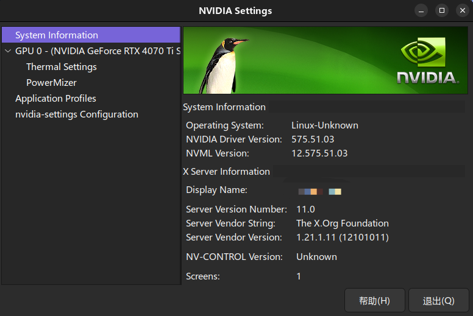
Task: Open Application Profiles
Action: coord(55,99)
